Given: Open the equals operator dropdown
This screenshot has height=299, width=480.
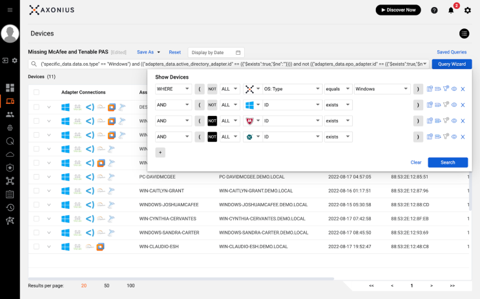Looking at the screenshot, I should (x=337, y=89).
